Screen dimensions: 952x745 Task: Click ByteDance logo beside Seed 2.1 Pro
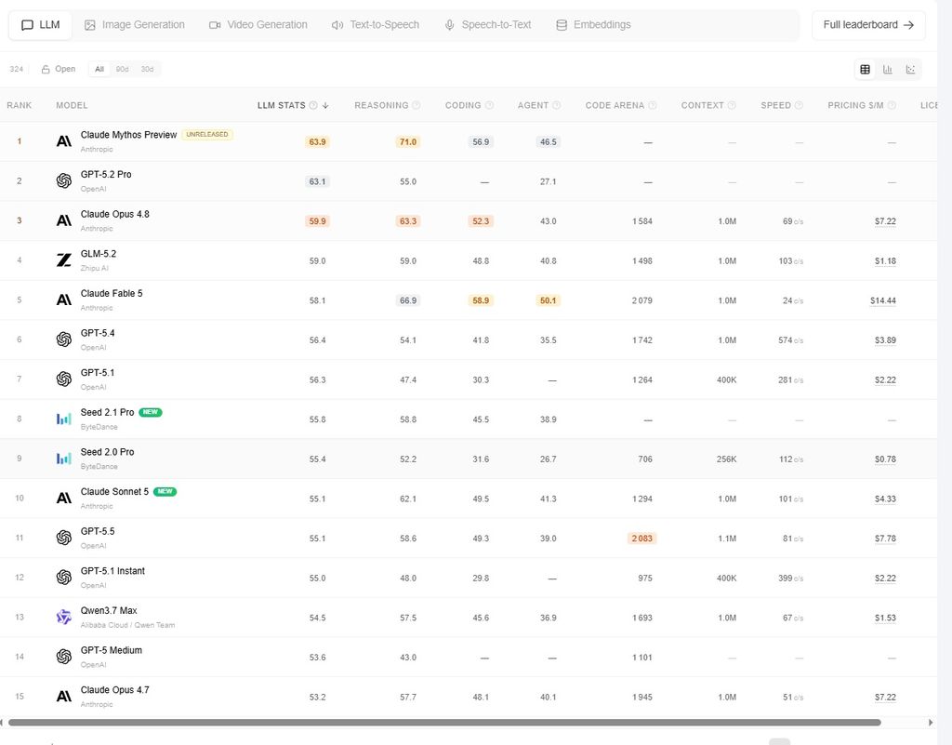pos(64,419)
